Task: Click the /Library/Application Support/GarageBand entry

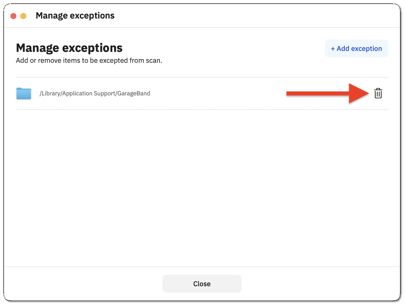Action: pyautogui.click(x=95, y=93)
